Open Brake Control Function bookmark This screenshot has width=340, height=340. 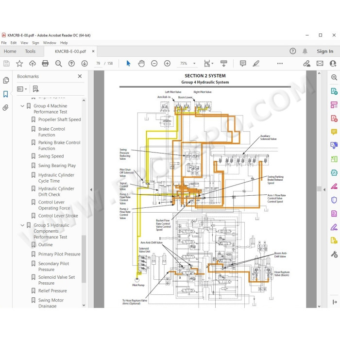point(51,132)
